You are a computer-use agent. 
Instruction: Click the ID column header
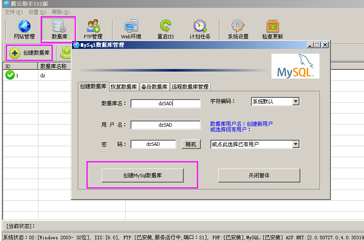pos(20,66)
